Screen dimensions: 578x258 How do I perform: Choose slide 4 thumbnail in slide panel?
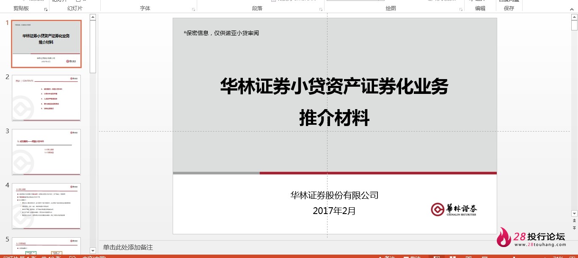(47, 206)
